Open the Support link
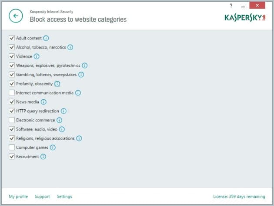Viewport: 274px width, 206px height. tap(42, 196)
